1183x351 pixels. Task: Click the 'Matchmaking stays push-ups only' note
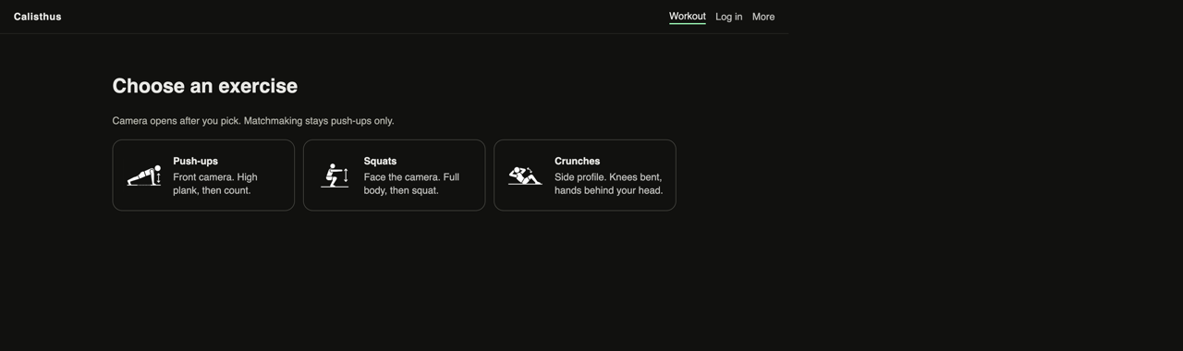pyautogui.click(x=319, y=121)
